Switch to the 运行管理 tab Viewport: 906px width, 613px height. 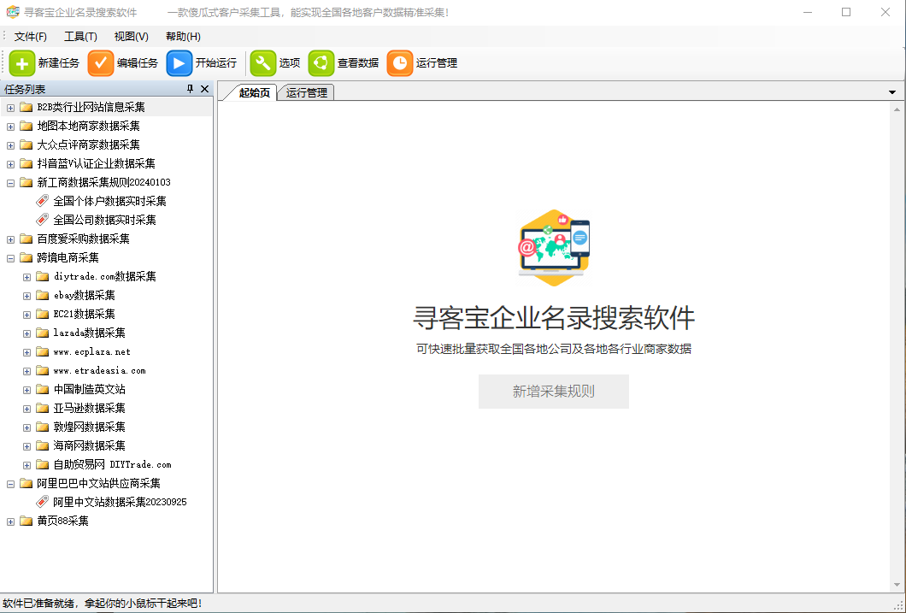[x=306, y=92]
